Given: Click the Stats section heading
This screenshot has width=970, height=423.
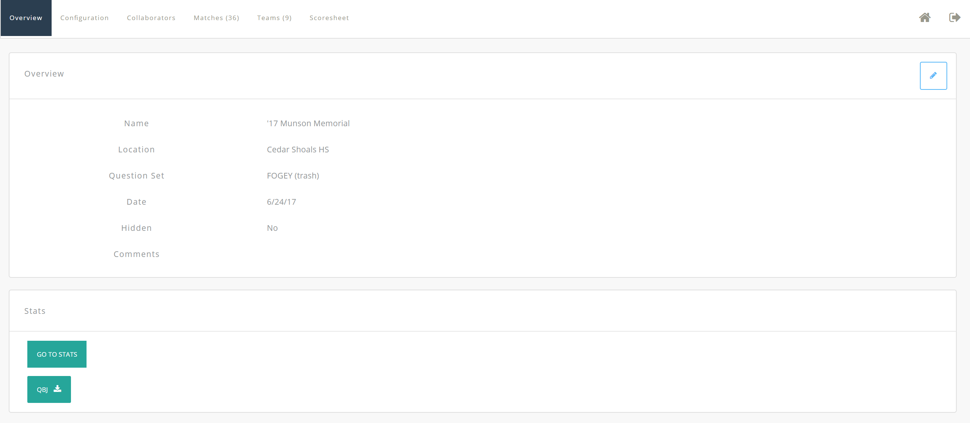Looking at the screenshot, I should (35, 311).
